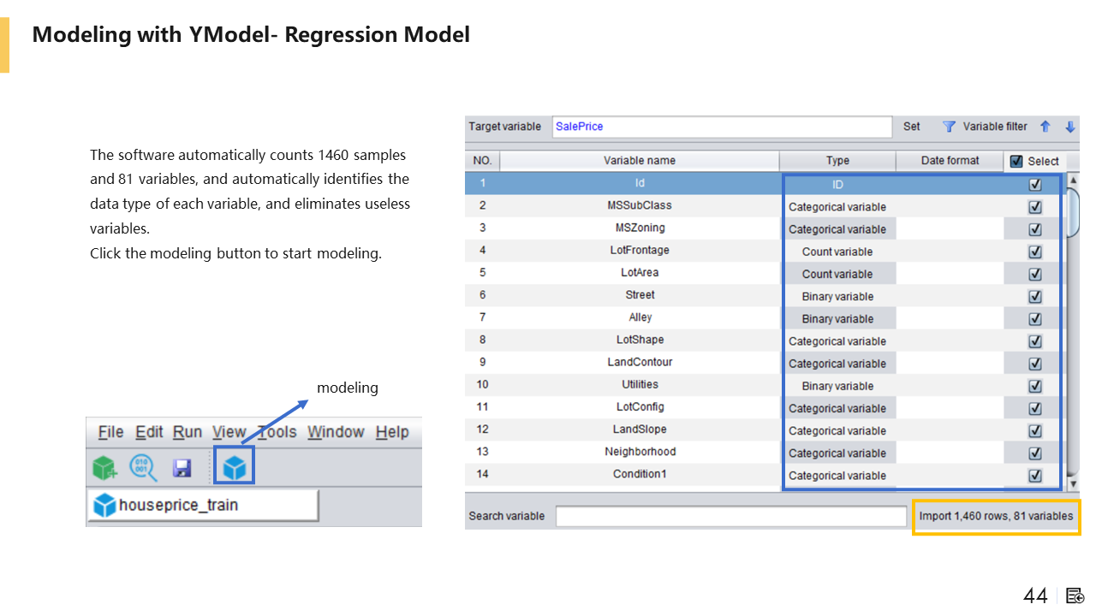This screenshot has height=616, width=1096.
Task: Open Type cell for Street variable
Action: coord(837,296)
